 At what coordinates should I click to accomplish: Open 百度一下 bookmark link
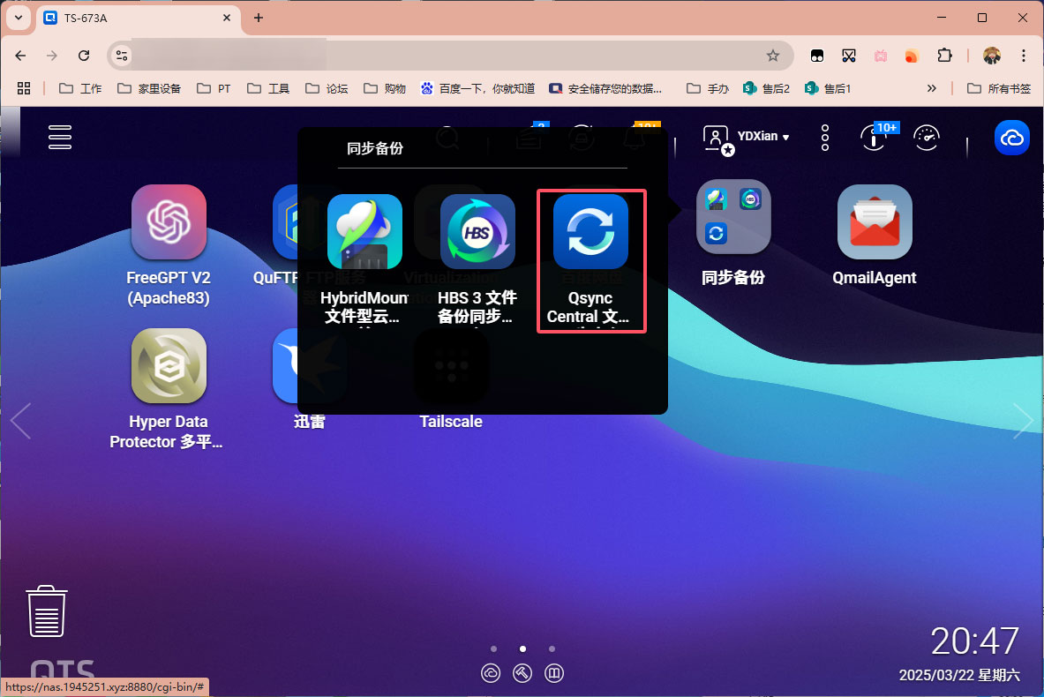(x=478, y=88)
